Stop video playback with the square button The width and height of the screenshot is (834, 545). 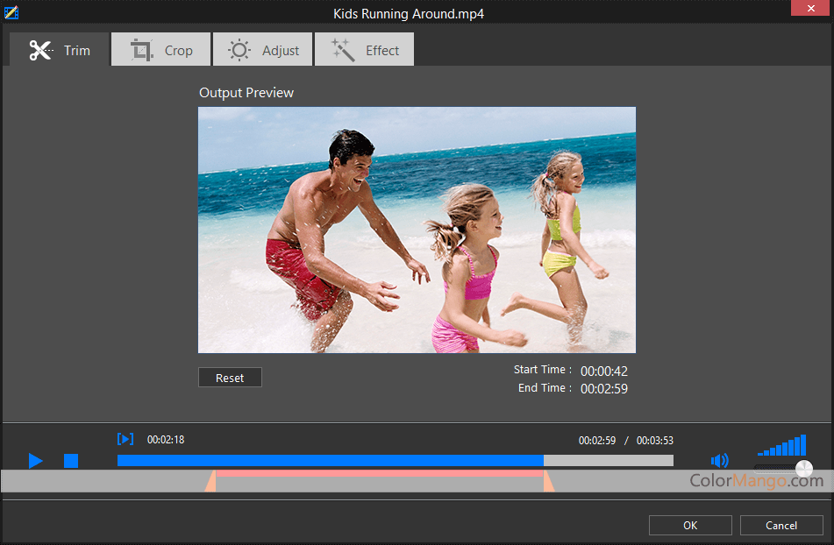click(71, 461)
